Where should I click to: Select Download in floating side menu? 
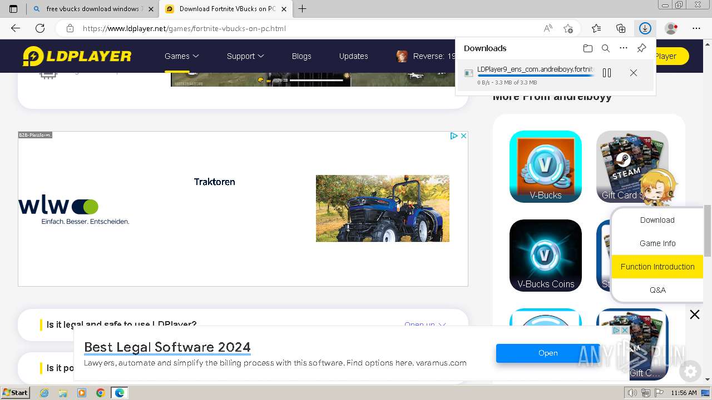click(657, 220)
